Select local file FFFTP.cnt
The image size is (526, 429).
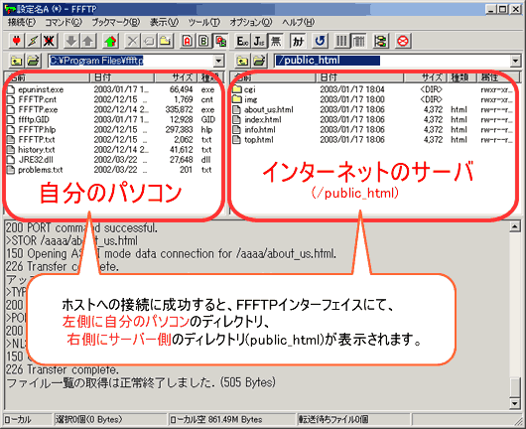pyautogui.click(x=38, y=99)
